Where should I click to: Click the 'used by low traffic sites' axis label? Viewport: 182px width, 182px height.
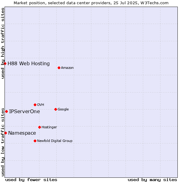(x=2, y=142)
